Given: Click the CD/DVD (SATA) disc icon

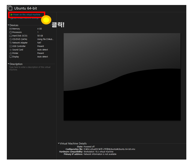Looking at the screenshot, I should (11, 39).
